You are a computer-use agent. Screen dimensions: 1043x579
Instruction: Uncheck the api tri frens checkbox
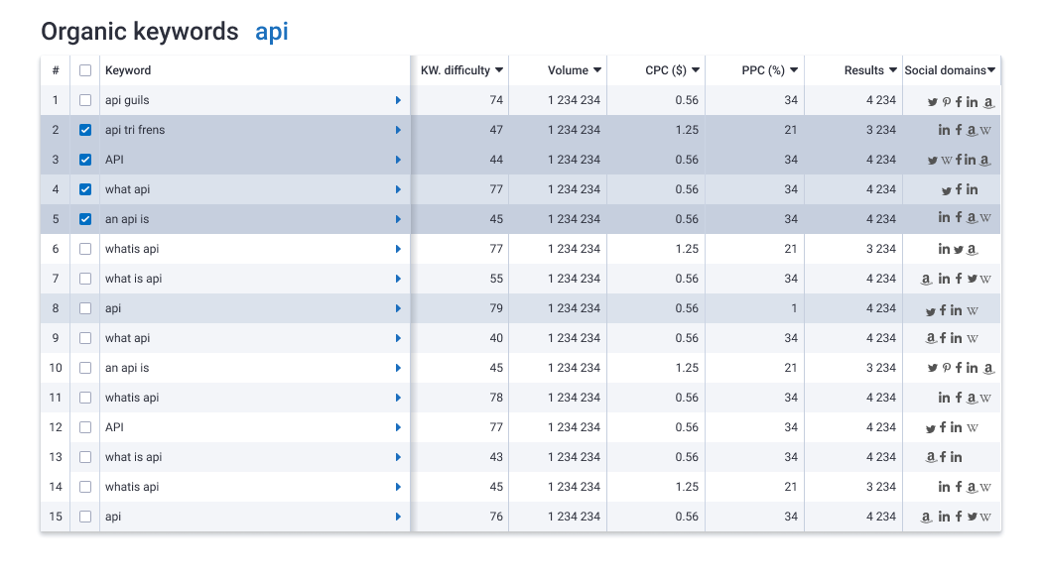(x=85, y=130)
